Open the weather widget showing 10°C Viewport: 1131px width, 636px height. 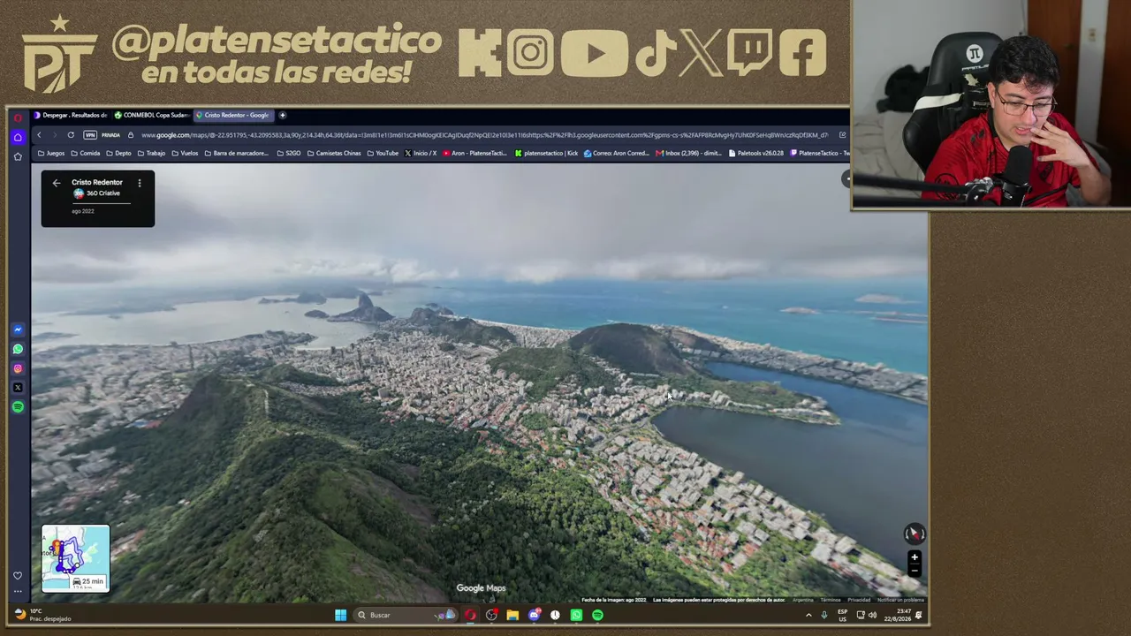tap(42, 615)
